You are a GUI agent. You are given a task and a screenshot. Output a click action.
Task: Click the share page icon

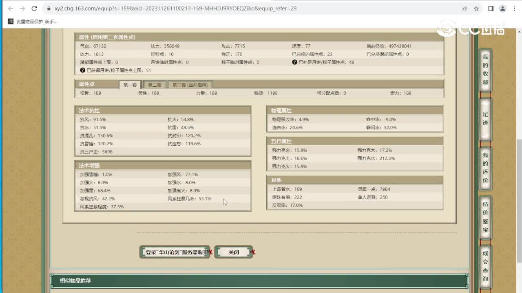click(464, 9)
